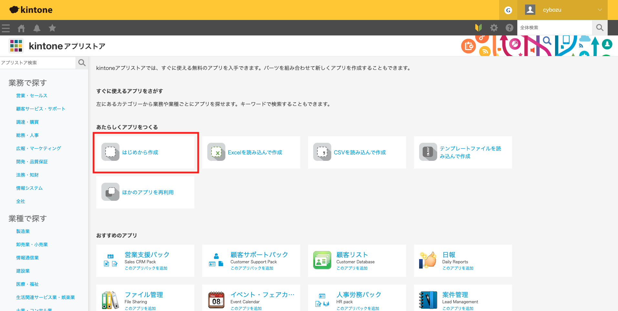Viewport: 618px width, 311px height.
Task: Click the G services icon in header
Action: click(508, 10)
